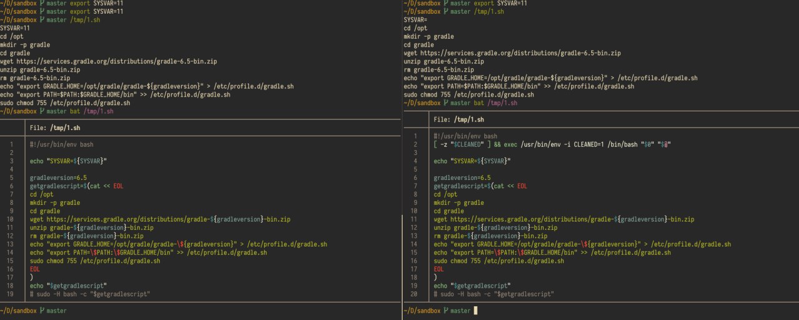
Task: Click the block cursor in the right pane prompt
Action: tap(476, 310)
